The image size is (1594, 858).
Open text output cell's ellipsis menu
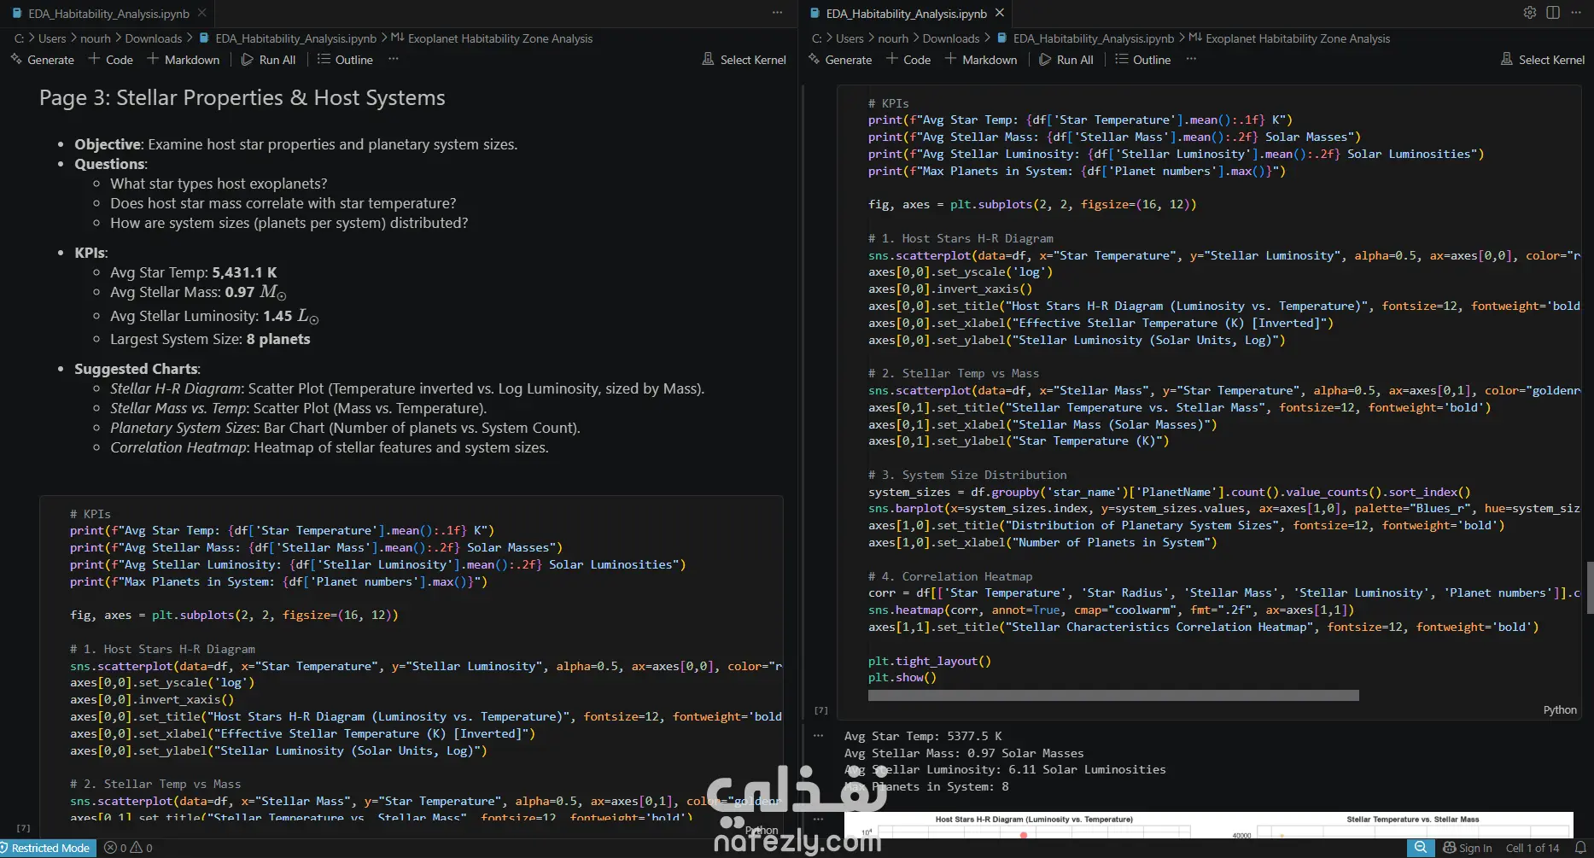click(819, 735)
